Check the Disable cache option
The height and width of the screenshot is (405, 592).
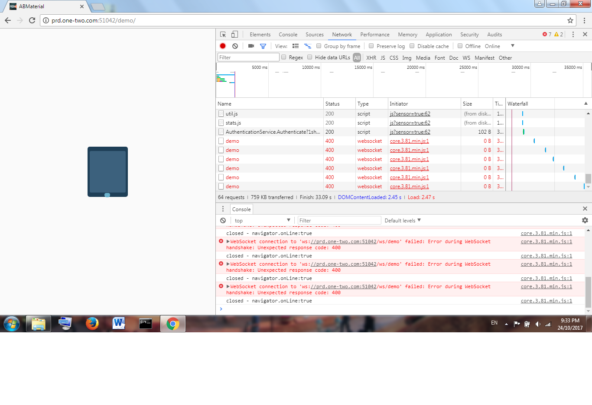(412, 46)
